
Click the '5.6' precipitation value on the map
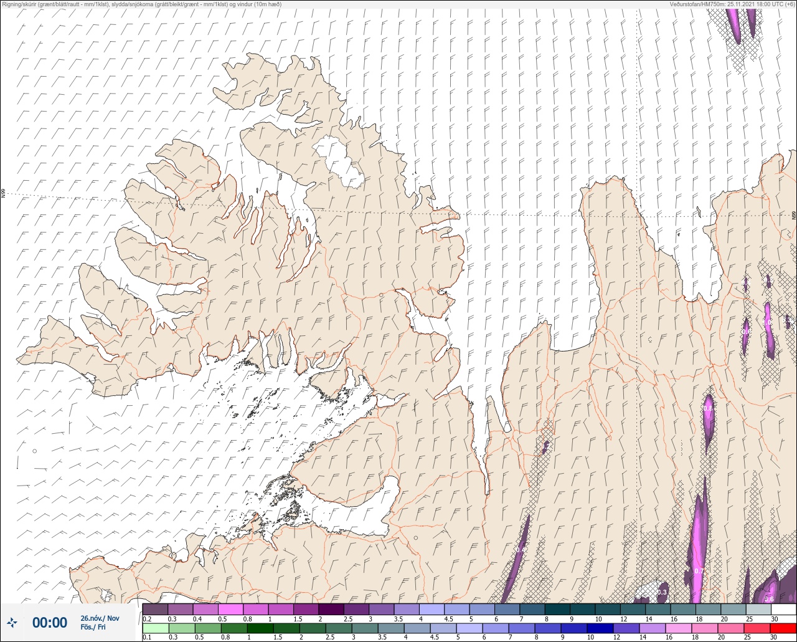coord(769,599)
